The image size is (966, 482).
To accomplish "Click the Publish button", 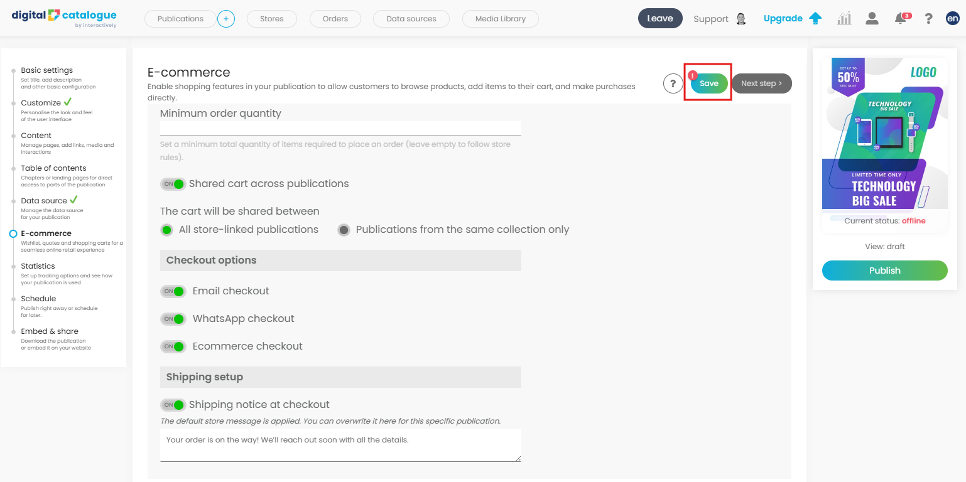I will [x=884, y=270].
